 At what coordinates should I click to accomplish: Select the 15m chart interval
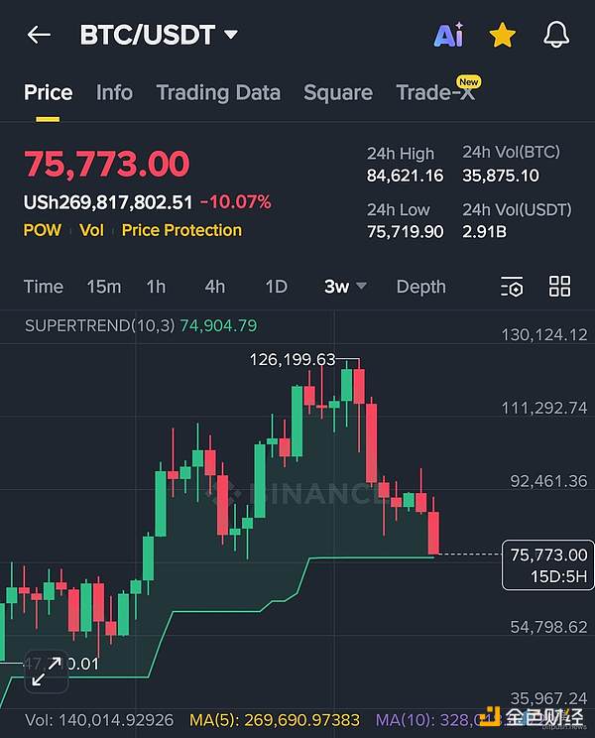coord(104,287)
